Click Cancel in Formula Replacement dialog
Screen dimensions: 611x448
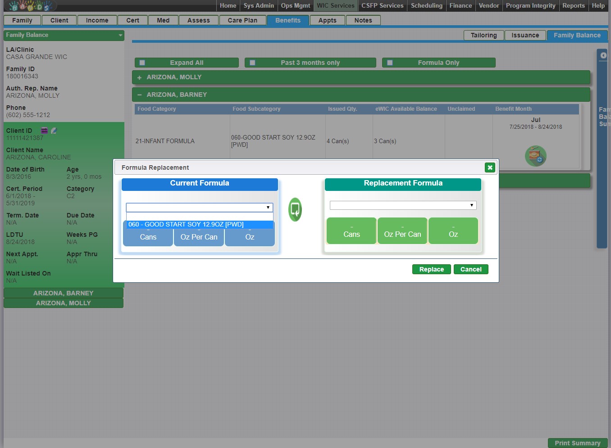tap(470, 269)
